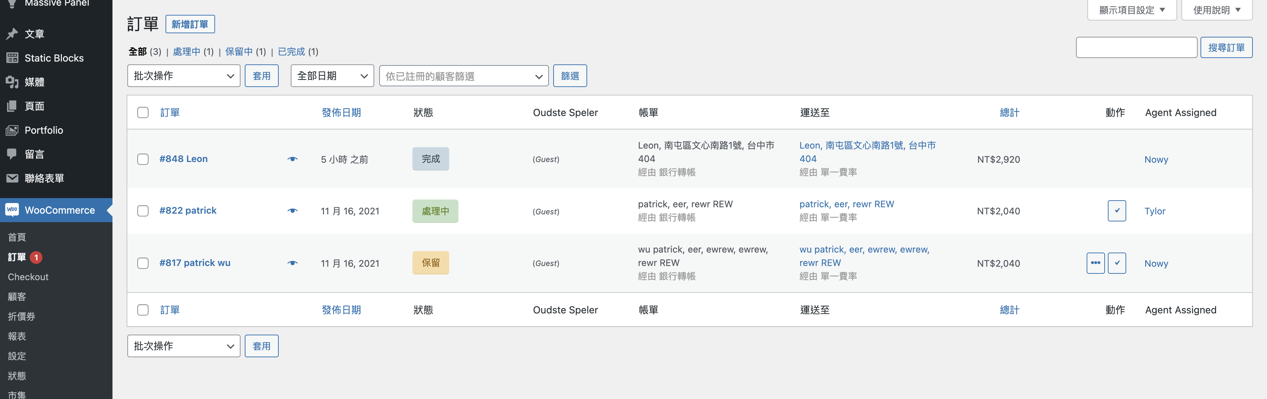Open Checkout submenu item
1267x399 pixels.
28,277
